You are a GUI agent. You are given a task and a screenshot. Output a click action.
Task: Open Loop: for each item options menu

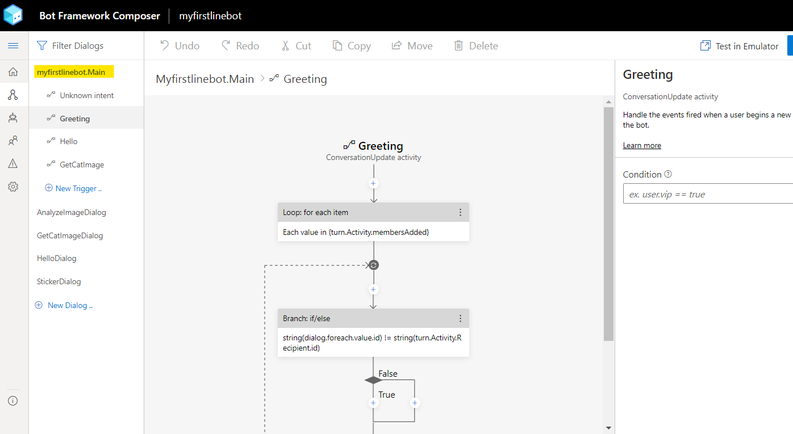click(461, 212)
